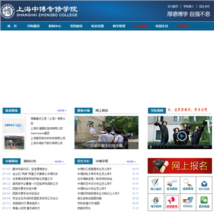Select the 学院视频 section header

coord(157,111)
